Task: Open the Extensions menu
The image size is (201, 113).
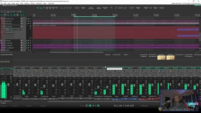Action: (39, 3)
